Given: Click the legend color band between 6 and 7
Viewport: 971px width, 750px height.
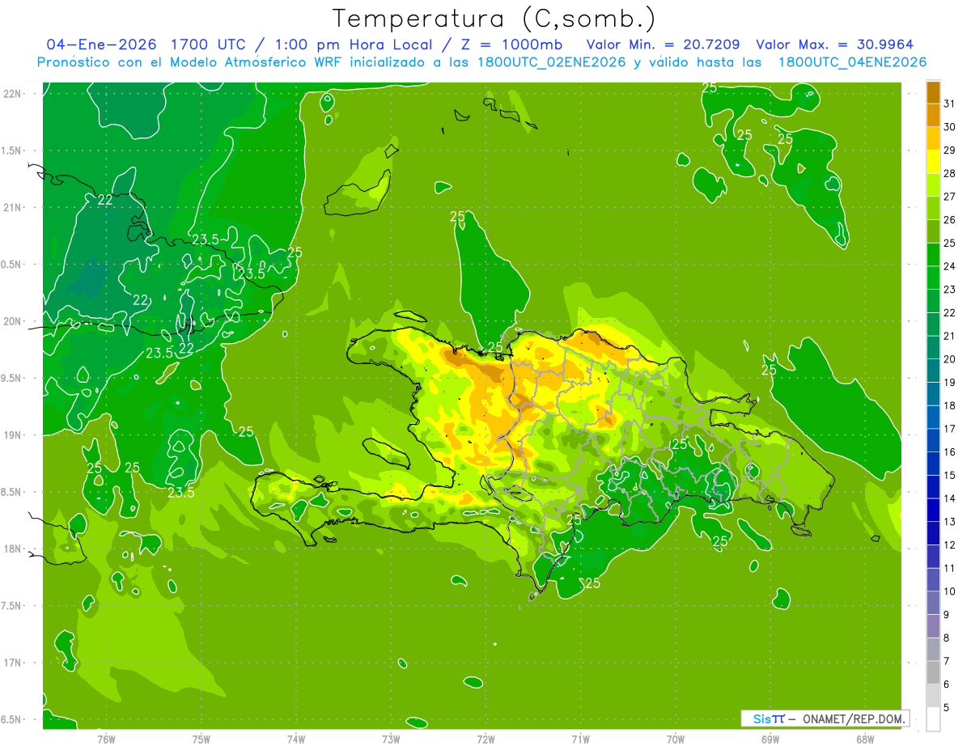Looking at the screenshot, I should [x=933, y=672].
